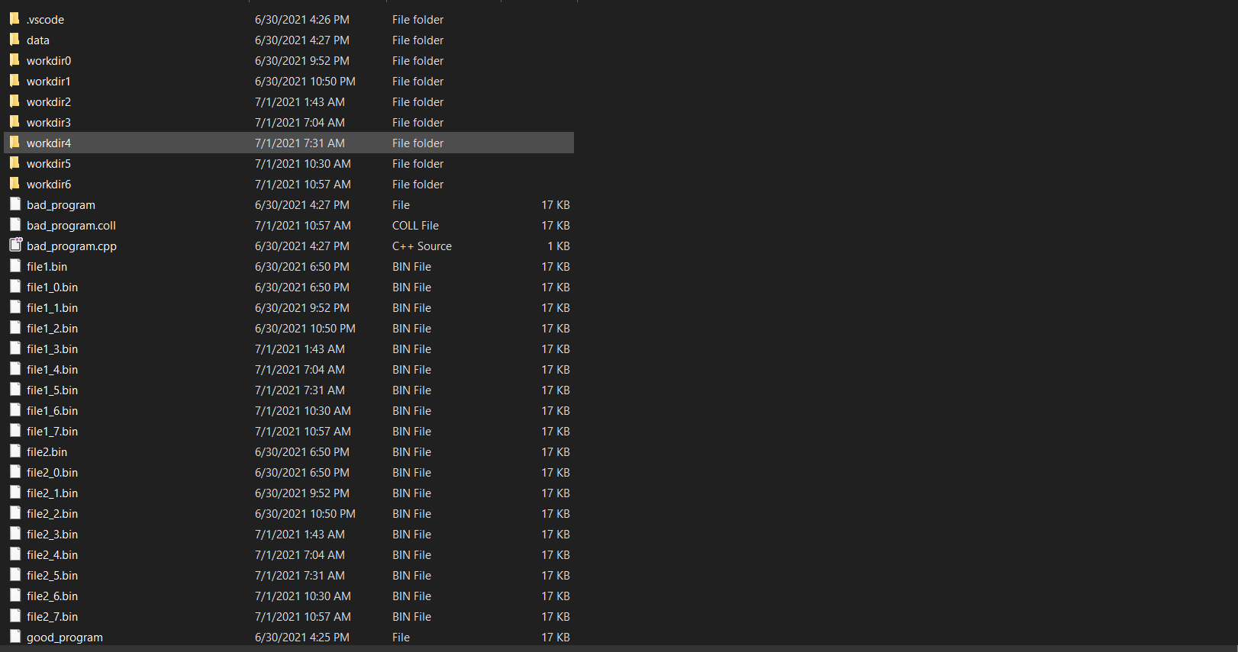The image size is (1238, 652).
Task: Click the workdir3 folder icon
Action: point(15,121)
